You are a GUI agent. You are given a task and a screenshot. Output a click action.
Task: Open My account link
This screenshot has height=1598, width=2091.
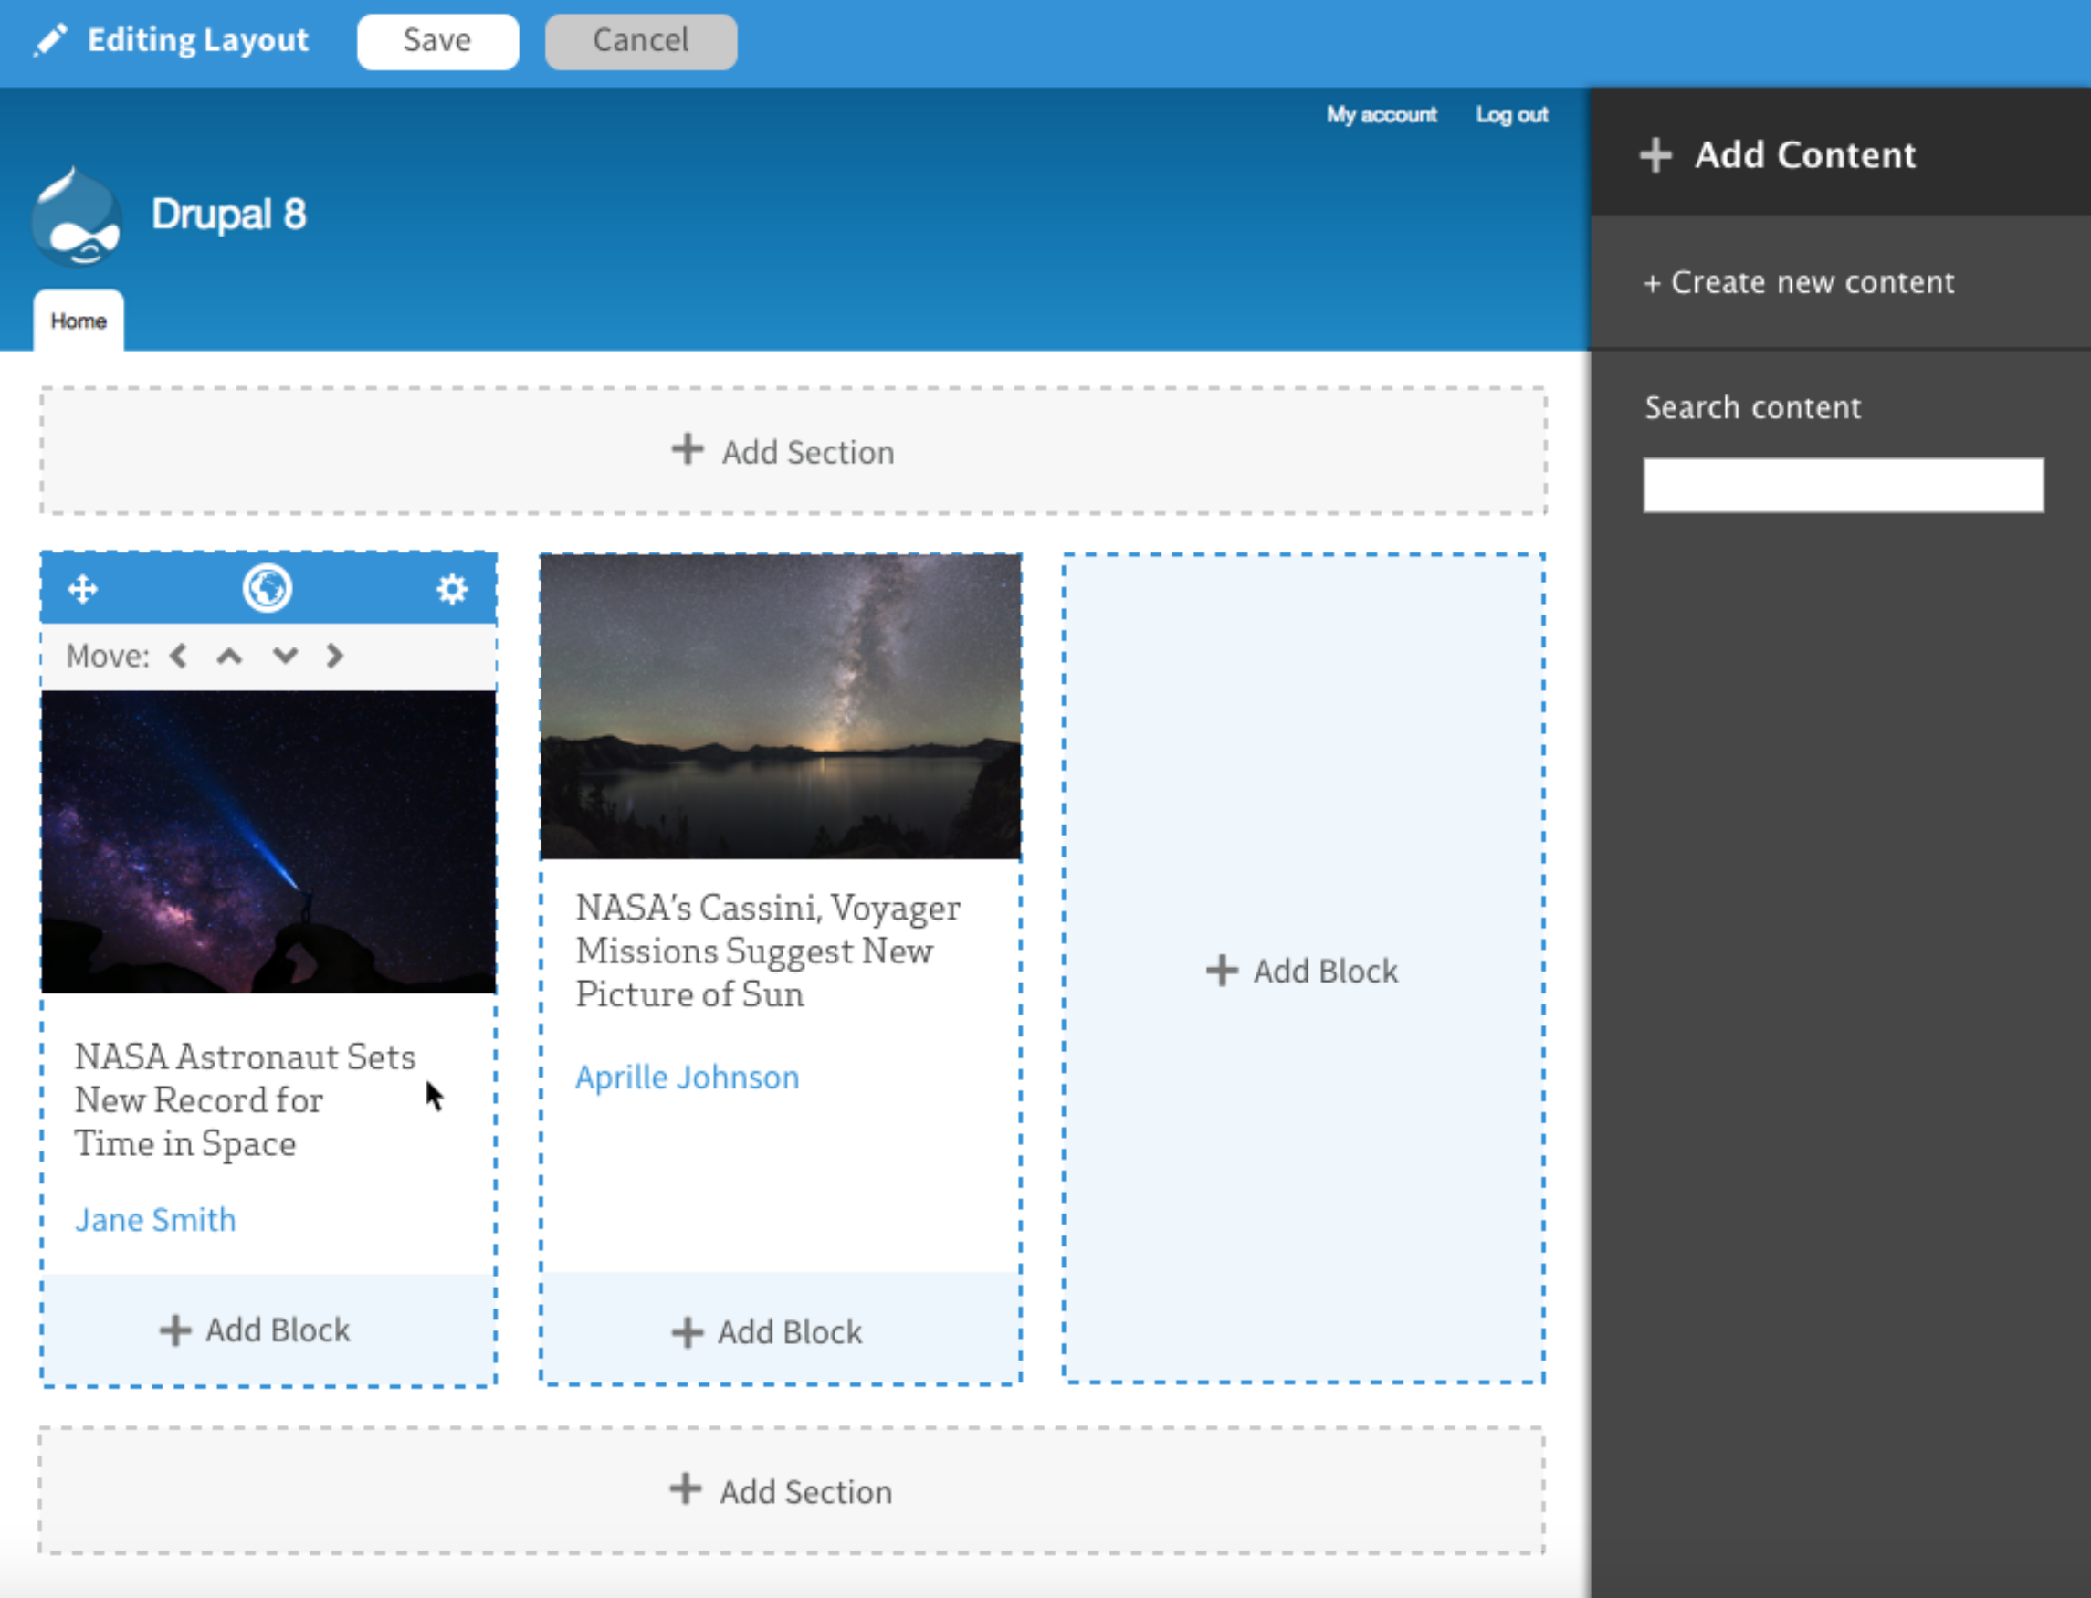1382,114
